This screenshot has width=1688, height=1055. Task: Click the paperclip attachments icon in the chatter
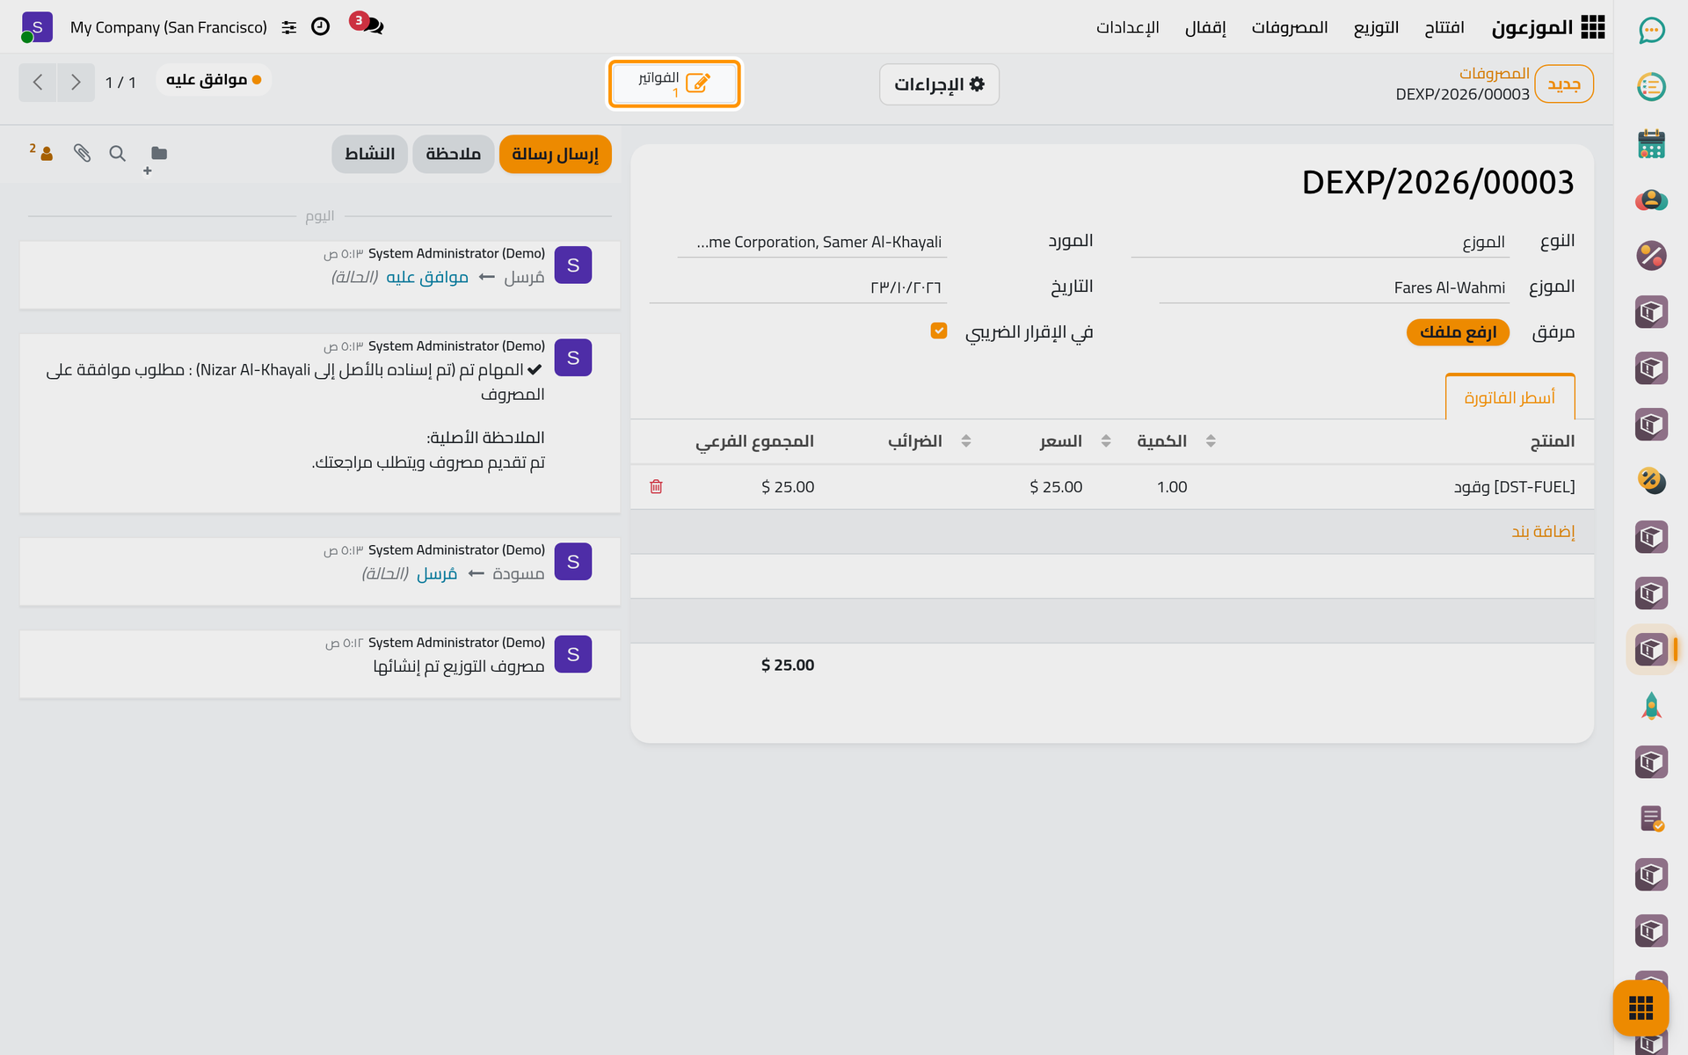(x=83, y=153)
